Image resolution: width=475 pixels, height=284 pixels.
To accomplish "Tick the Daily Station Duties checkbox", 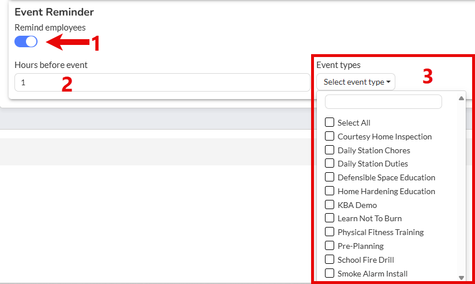I will (330, 164).
